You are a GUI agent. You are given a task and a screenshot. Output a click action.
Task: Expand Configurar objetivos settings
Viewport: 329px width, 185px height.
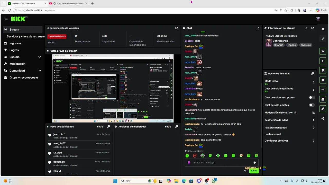tap(313, 141)
